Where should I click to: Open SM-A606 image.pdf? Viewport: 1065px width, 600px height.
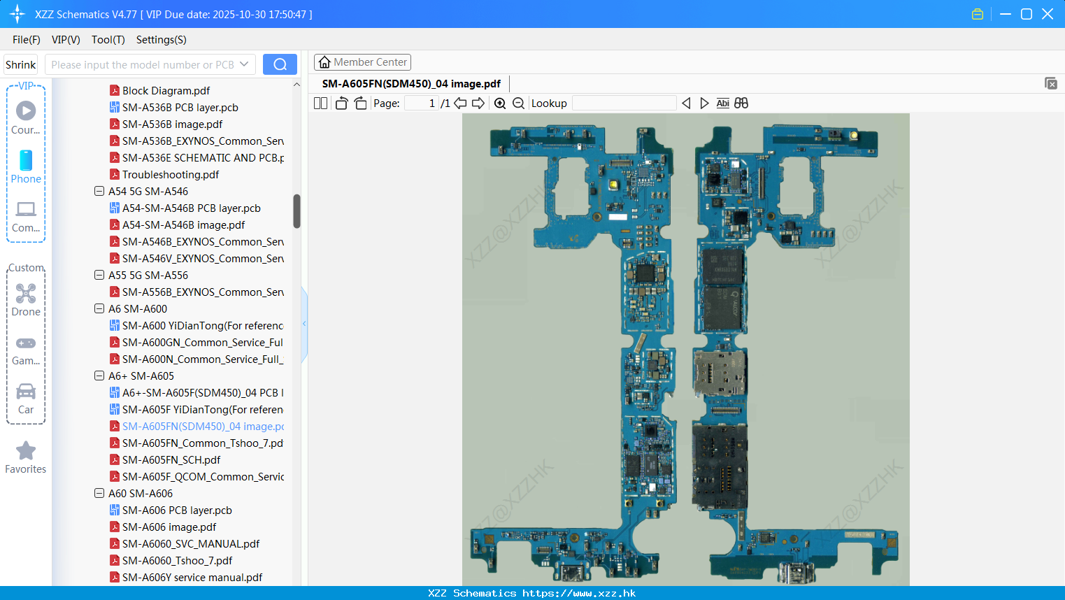click(169, 527)
